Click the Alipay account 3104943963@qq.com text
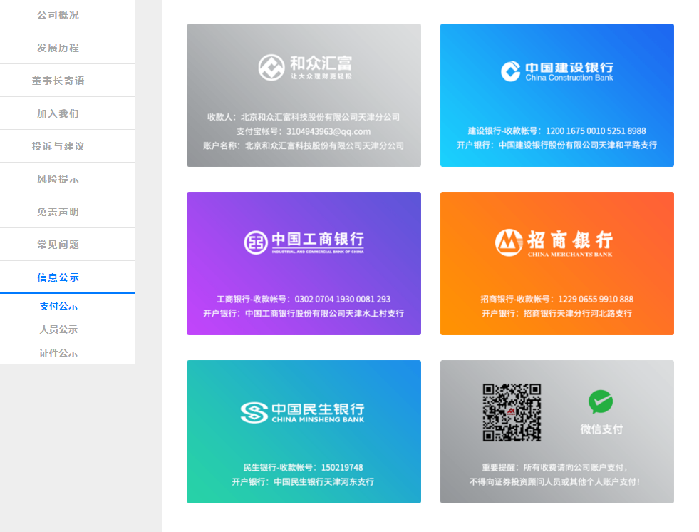 point(328,131)
